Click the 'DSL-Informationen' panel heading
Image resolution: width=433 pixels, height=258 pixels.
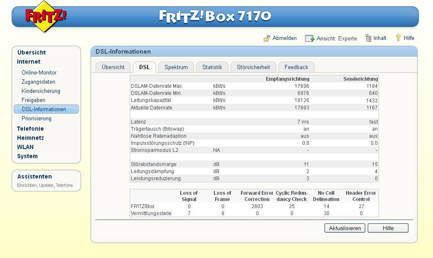click(123, 52)
